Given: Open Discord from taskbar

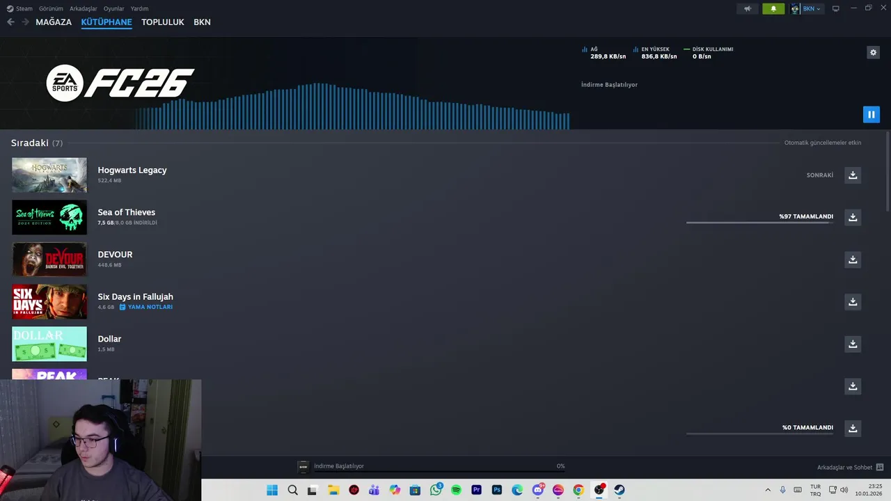Looking at the screenshot, I should [537, 490].
